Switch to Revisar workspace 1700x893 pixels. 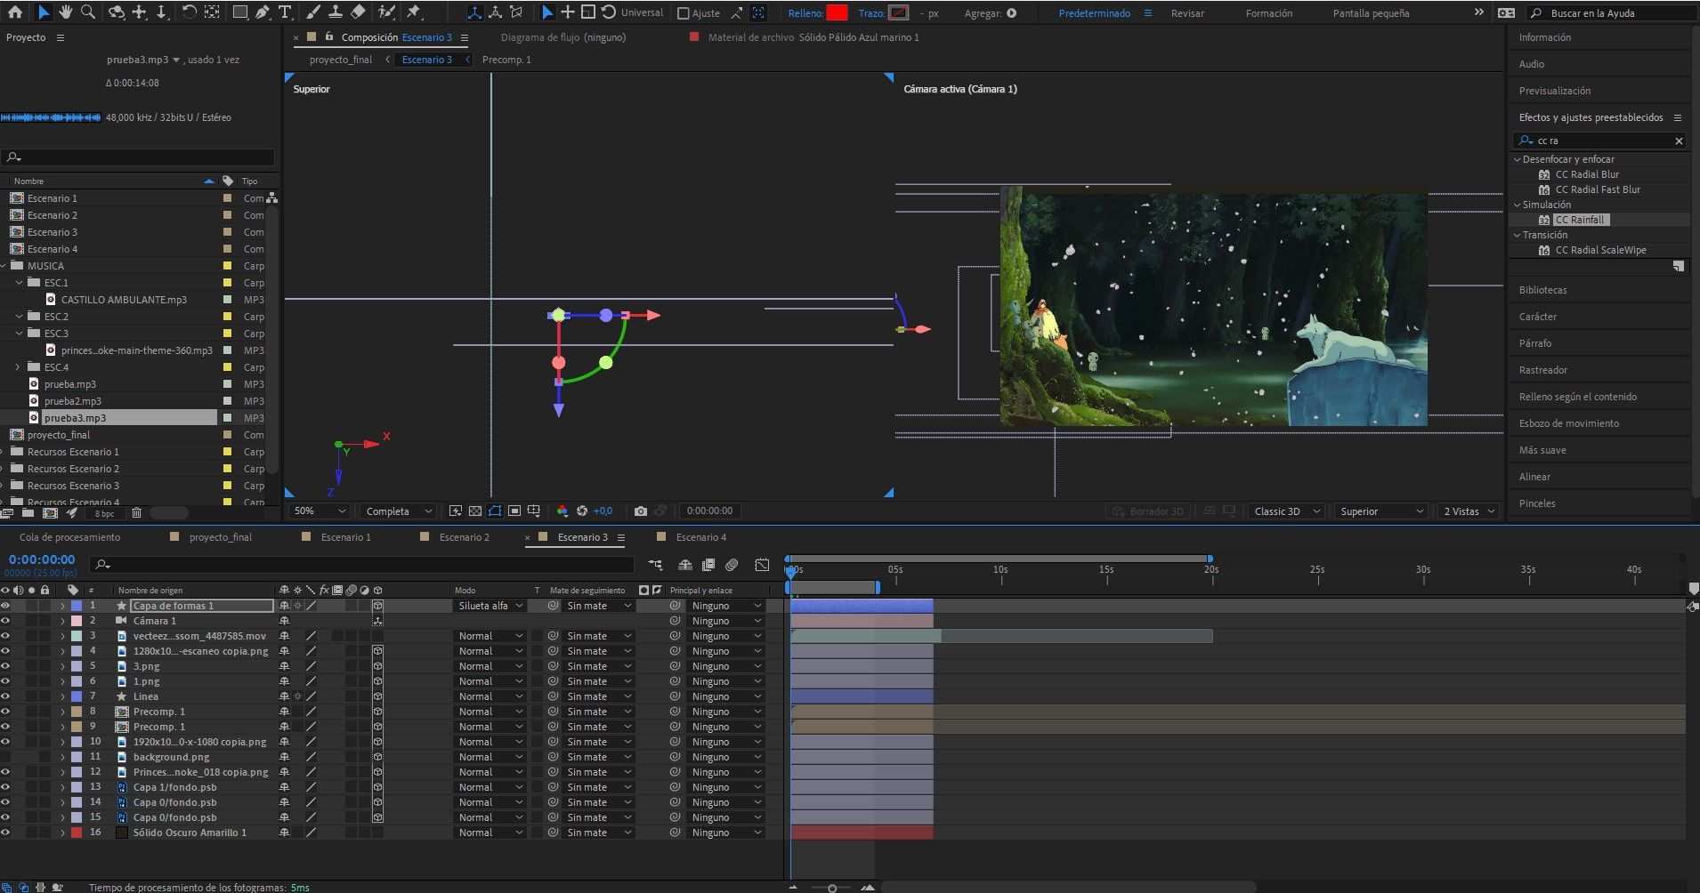pos(1187,13)
